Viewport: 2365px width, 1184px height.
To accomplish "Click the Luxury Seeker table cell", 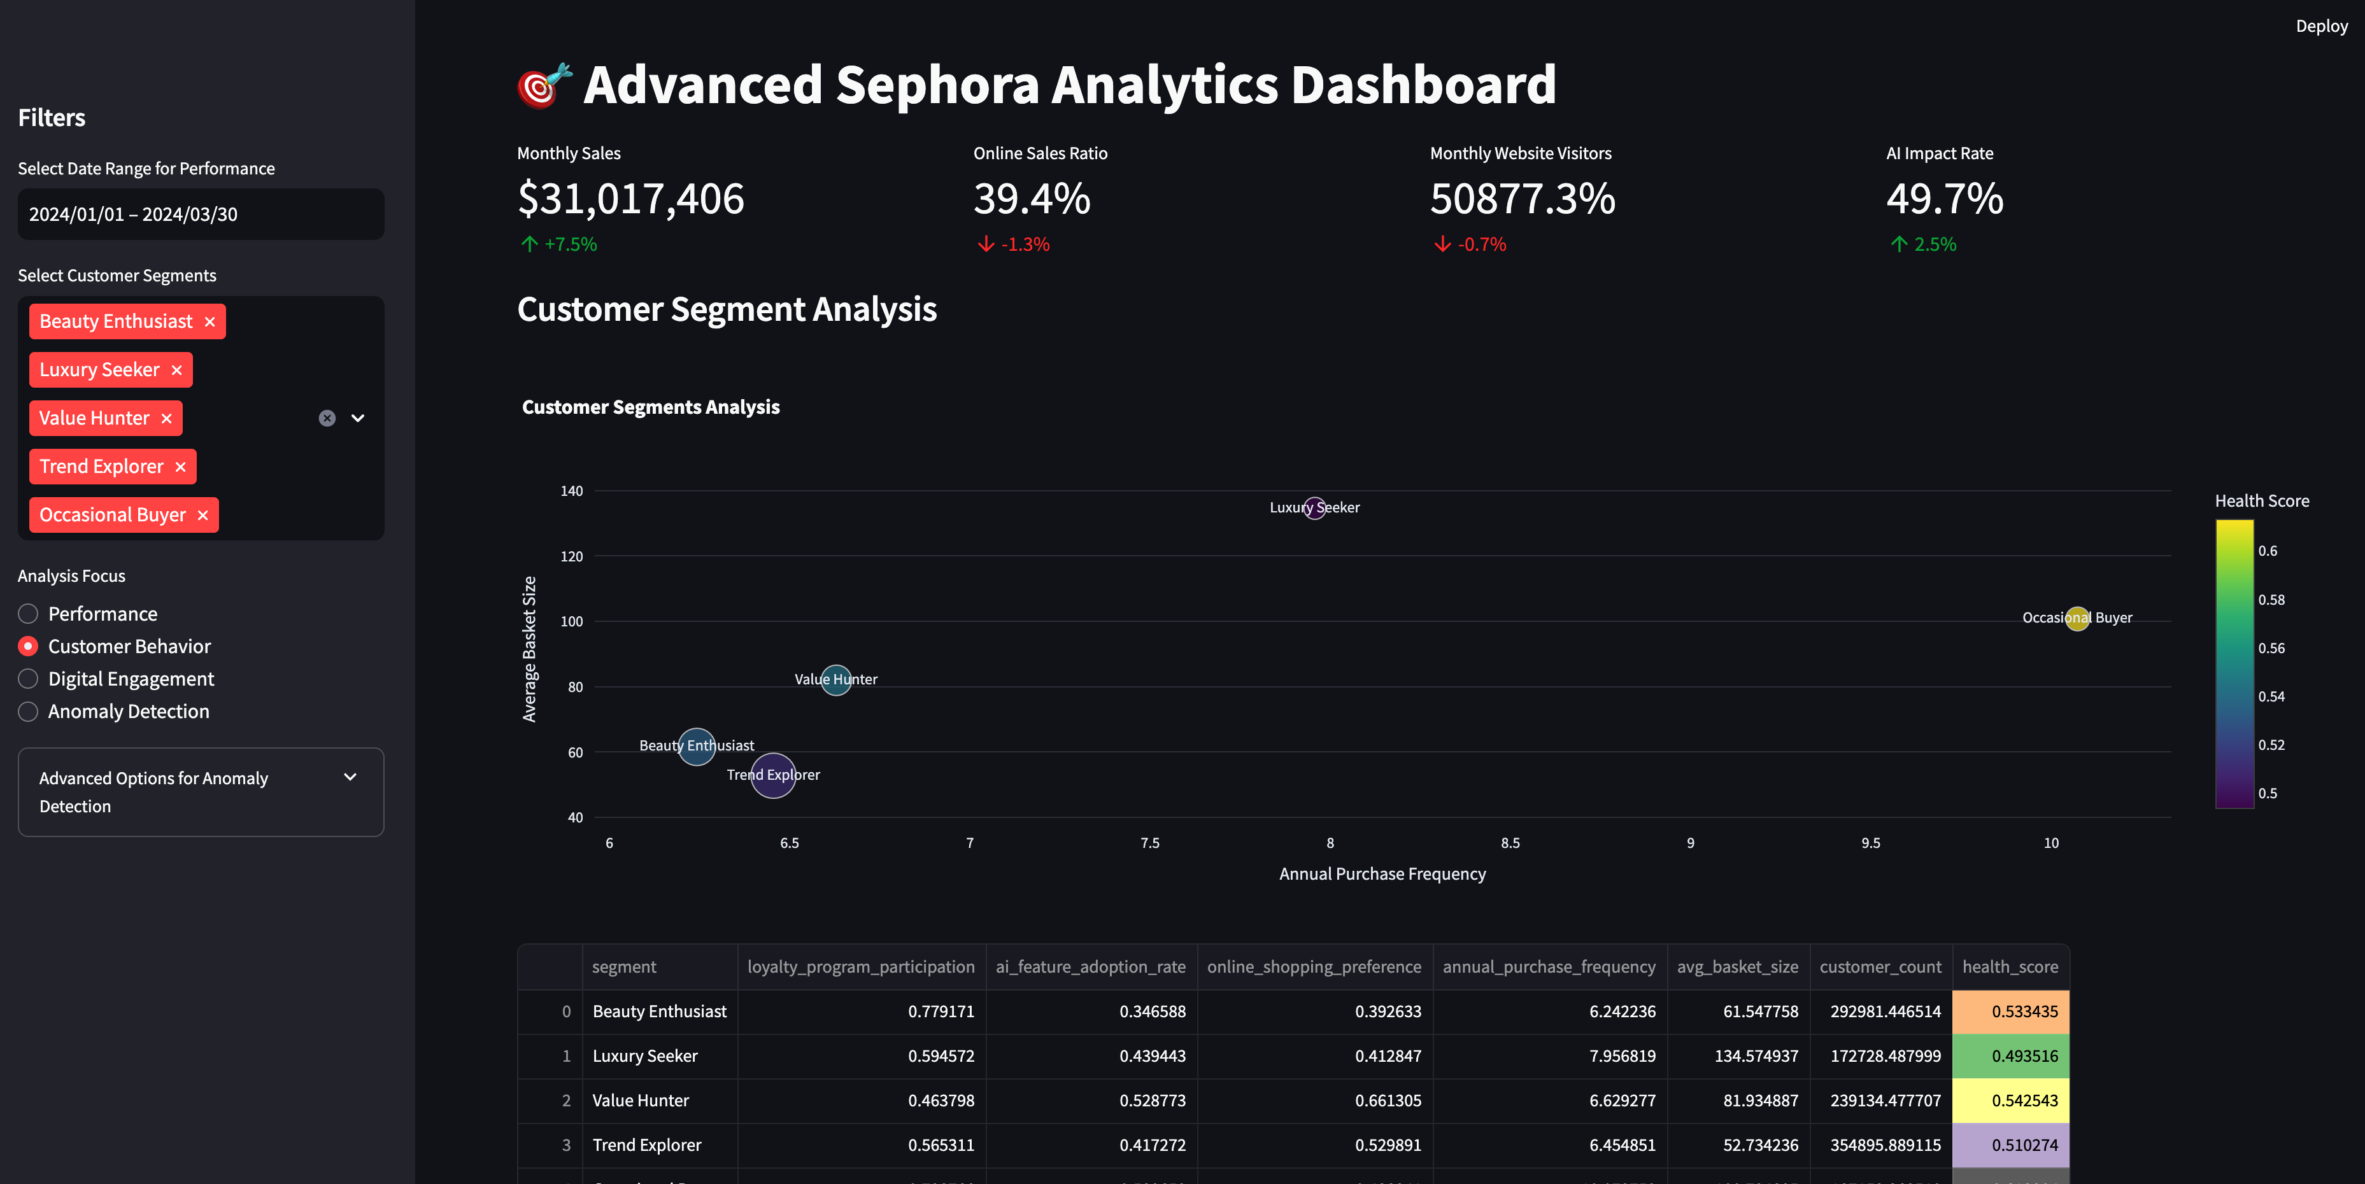I will pos(660,1057).
